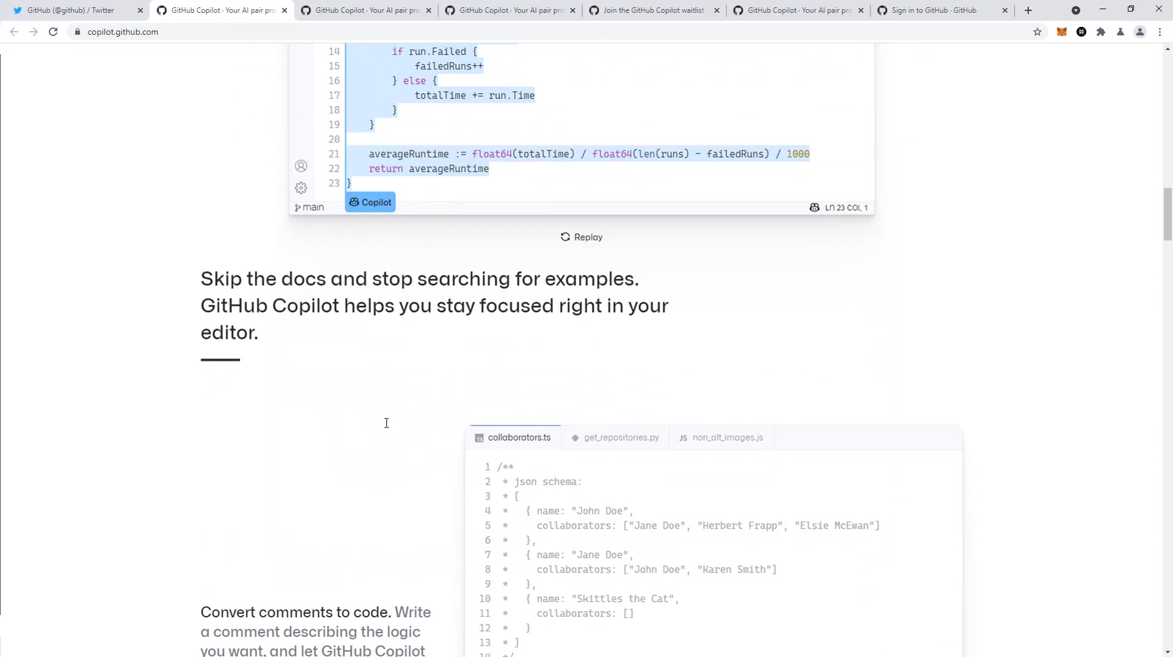Viewport: 1173px width, 657px height.
Task: Click the Copilot status bar badge
Action: (x=370, y=202)
